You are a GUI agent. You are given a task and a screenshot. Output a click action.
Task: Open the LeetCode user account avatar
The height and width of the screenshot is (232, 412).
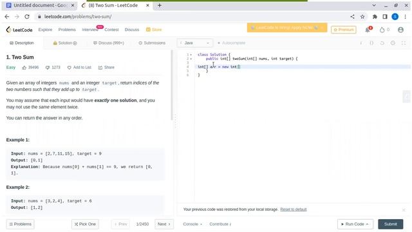[400, 30]
